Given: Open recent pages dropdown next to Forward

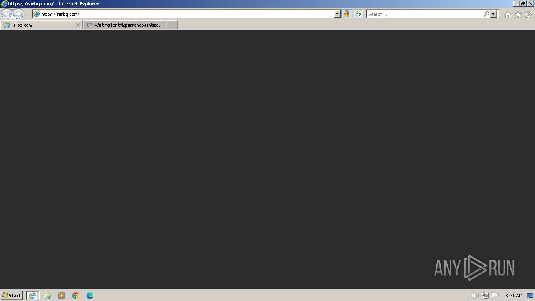Looking at the screenshot, I should pos(27,14).
